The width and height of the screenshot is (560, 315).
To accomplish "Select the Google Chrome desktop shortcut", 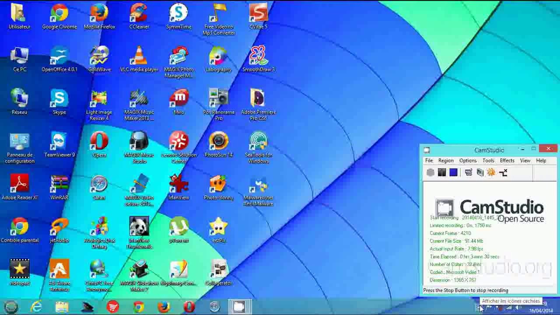I will coord(59,17).
